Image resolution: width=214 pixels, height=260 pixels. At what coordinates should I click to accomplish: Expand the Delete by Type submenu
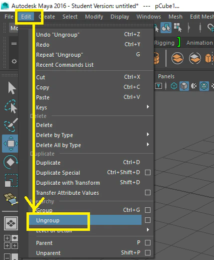coord(148,135)
